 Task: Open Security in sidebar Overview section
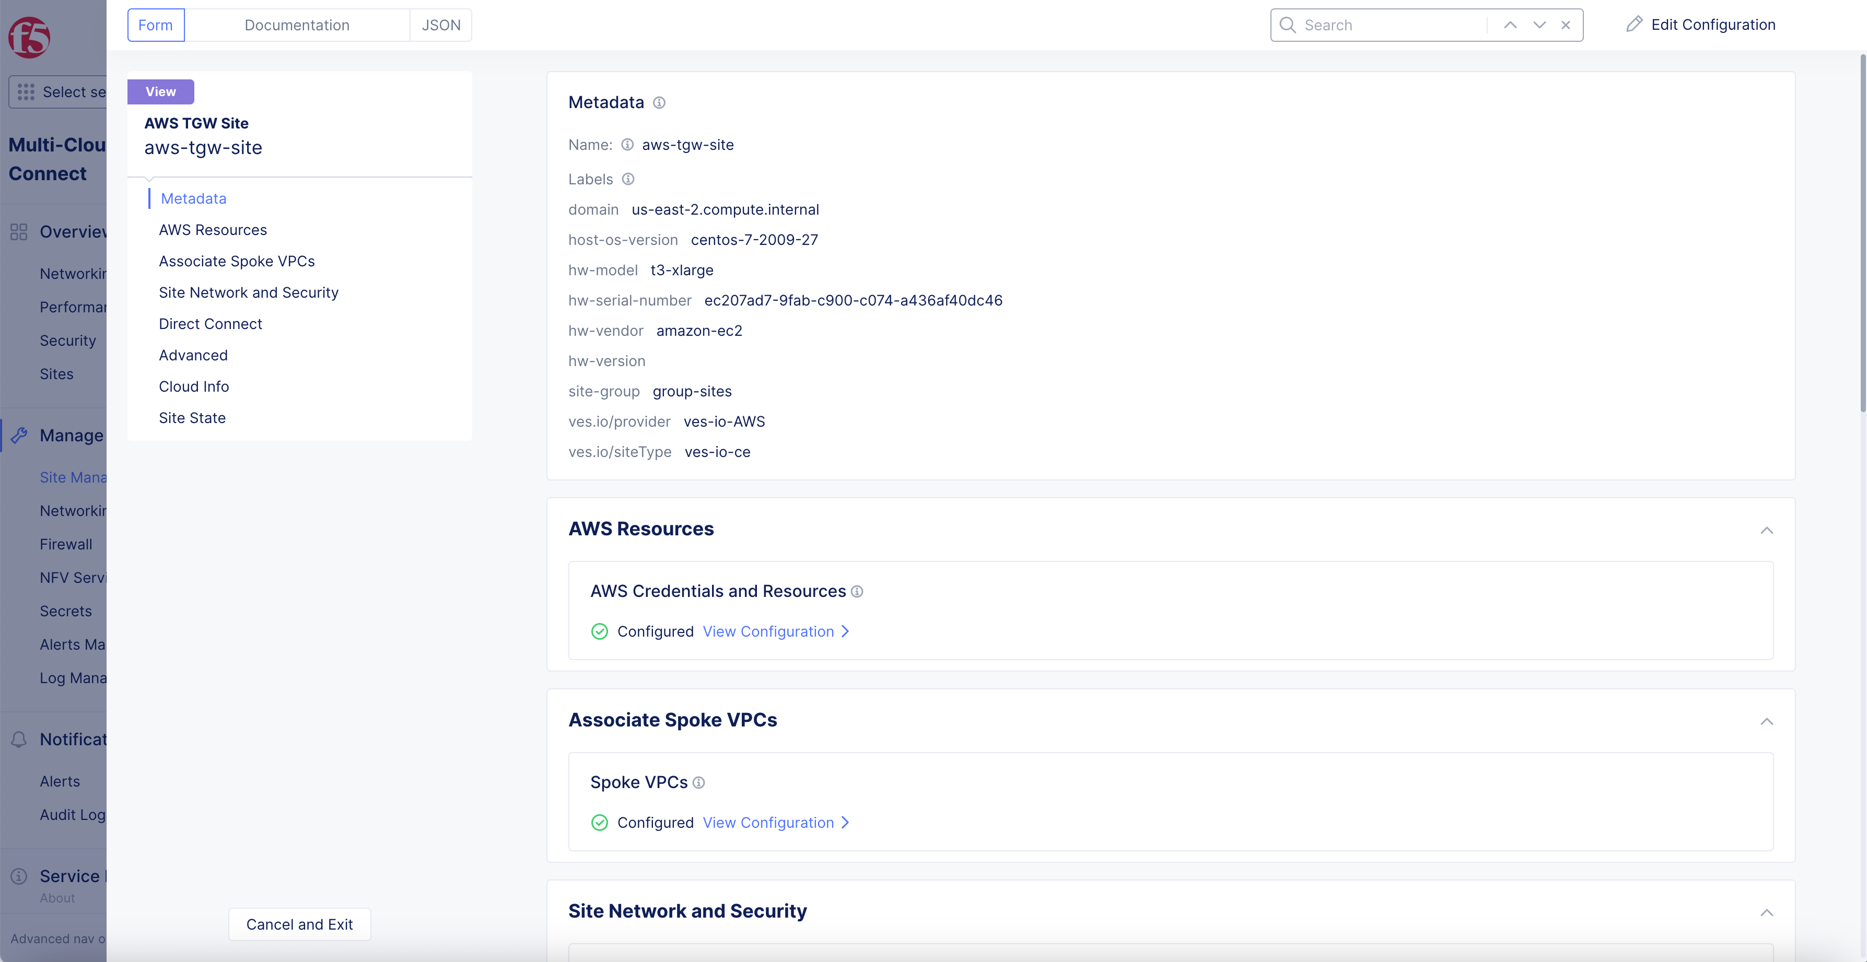(68, 341)
